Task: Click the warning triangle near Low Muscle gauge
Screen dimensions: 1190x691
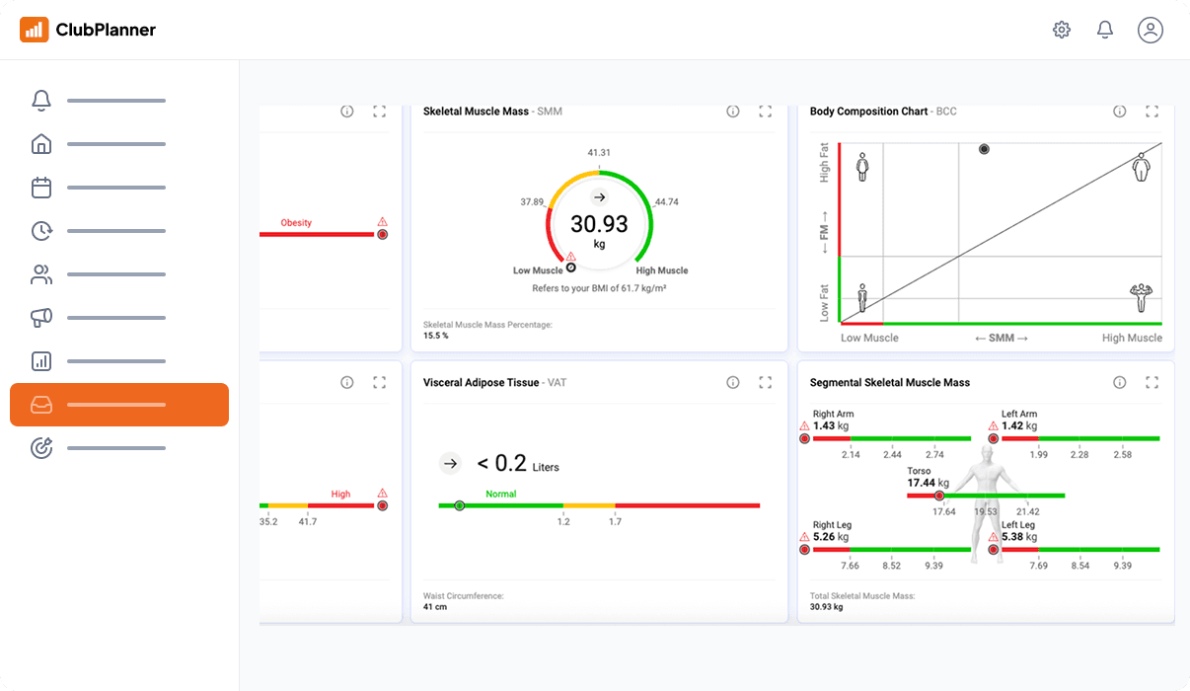Action: coord(570,257)
